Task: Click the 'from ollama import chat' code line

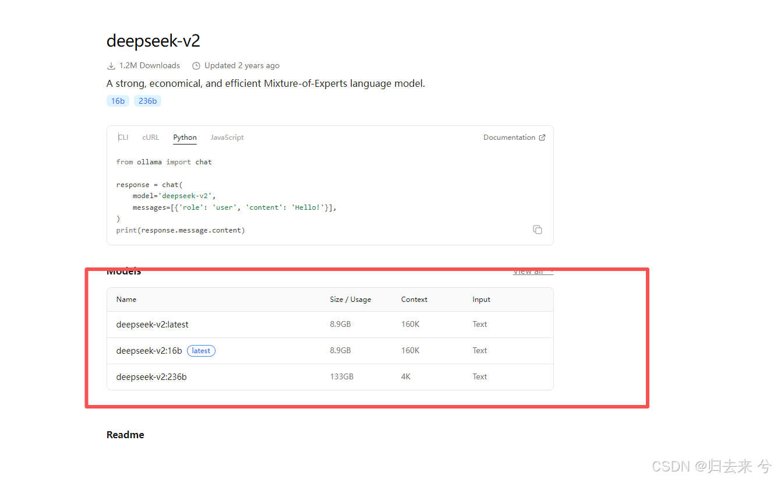Action: [x=164, y=162]
